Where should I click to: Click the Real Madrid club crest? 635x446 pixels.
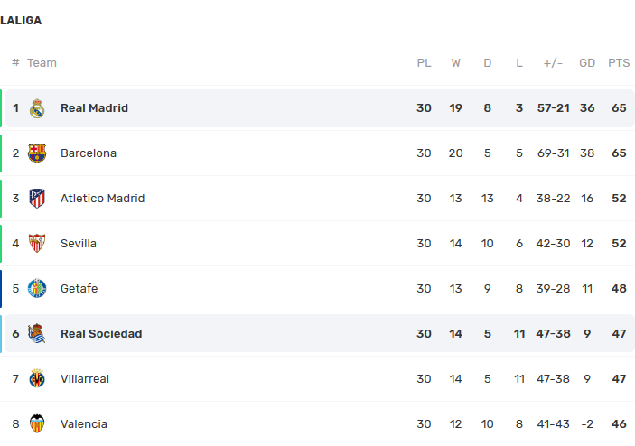tap(37, 108)
